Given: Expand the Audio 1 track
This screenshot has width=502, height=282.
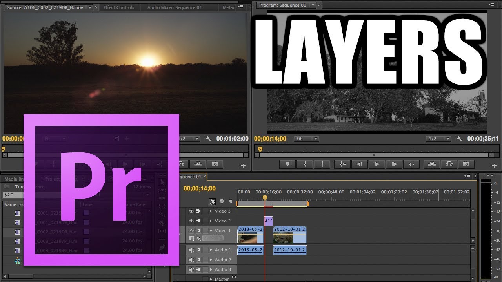Looking at the screenshot, I should [211, 250].
